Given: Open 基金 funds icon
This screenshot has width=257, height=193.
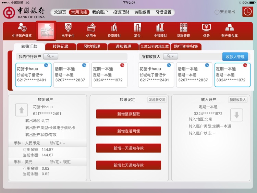Looking at the screenshot, I should click(137, 30).
